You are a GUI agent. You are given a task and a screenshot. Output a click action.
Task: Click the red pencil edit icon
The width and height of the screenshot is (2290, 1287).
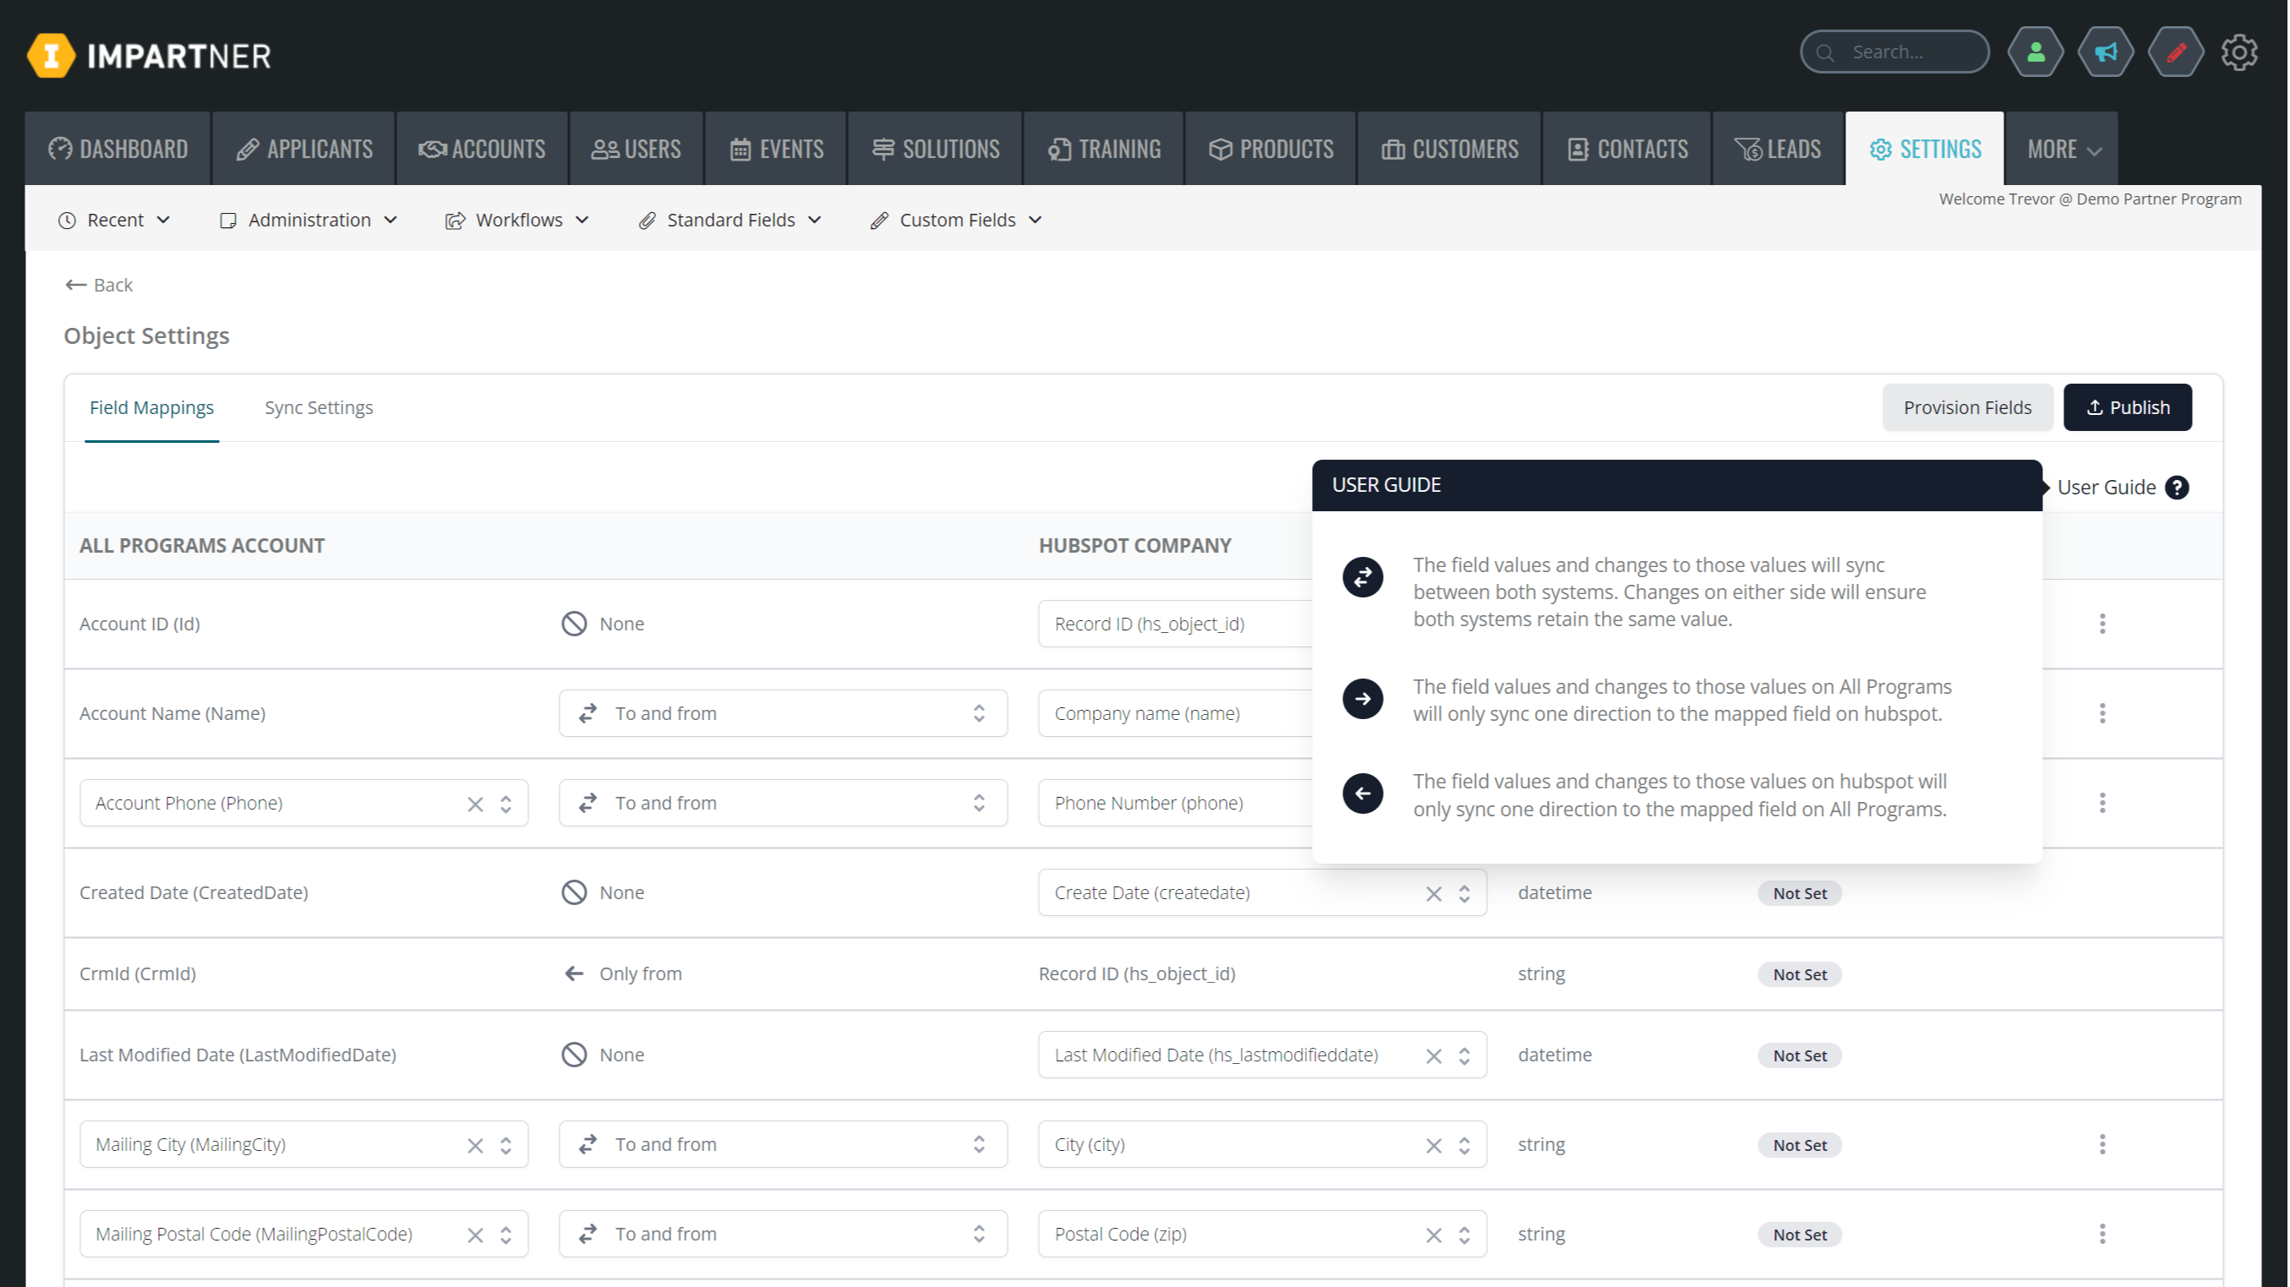[x=2175, y=52]
